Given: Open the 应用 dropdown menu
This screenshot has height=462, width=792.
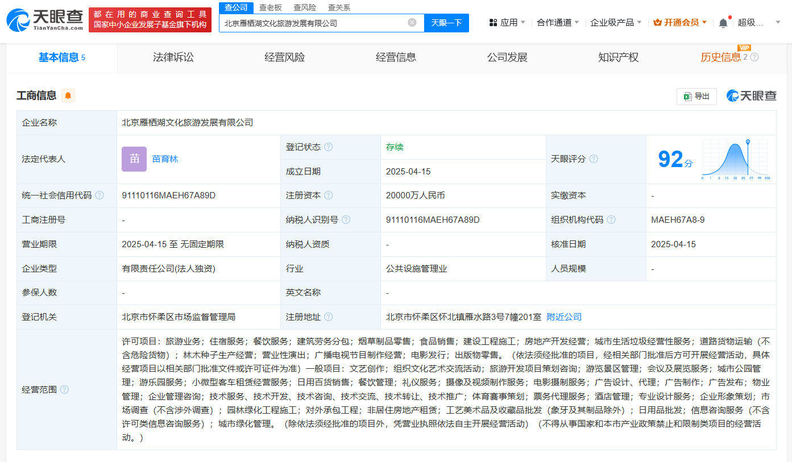Looking at the screenshot, I should (x=508, y=23).
